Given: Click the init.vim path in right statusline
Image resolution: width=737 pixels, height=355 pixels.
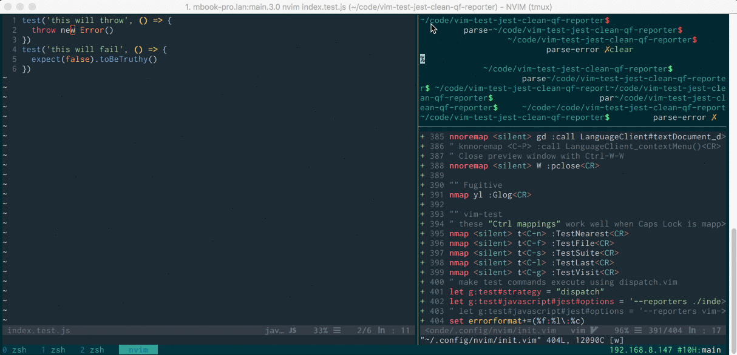Looking at the screenshot, I should point(490,330).
